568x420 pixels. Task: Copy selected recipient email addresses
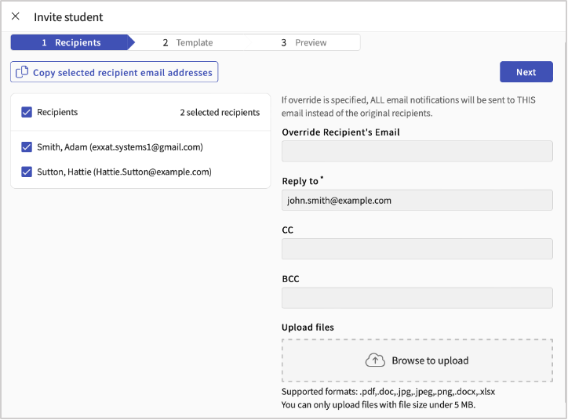tap(114, 72)
